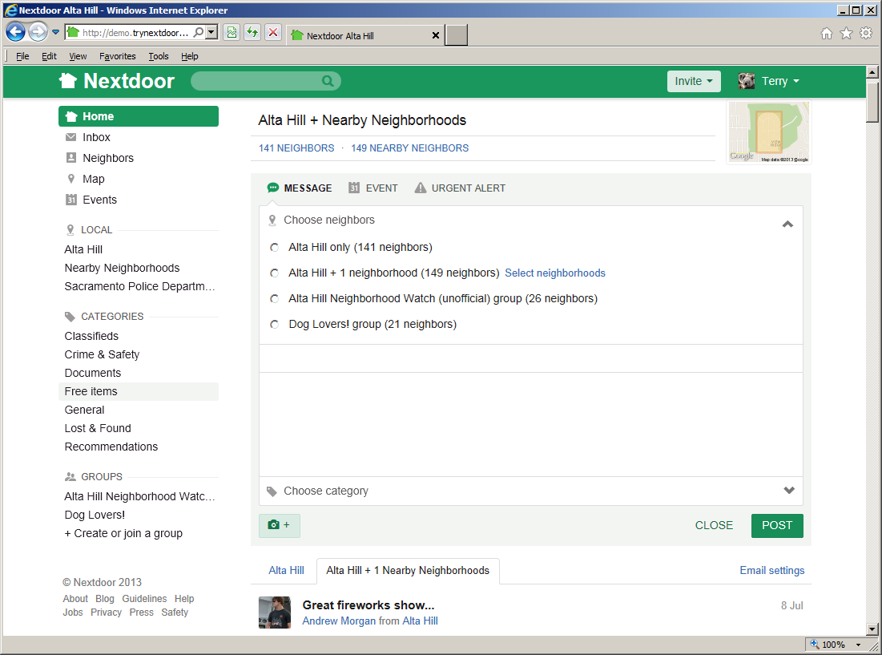Select Alta Hill only radio option
This screenshot has height=655, width=882.
274,248
